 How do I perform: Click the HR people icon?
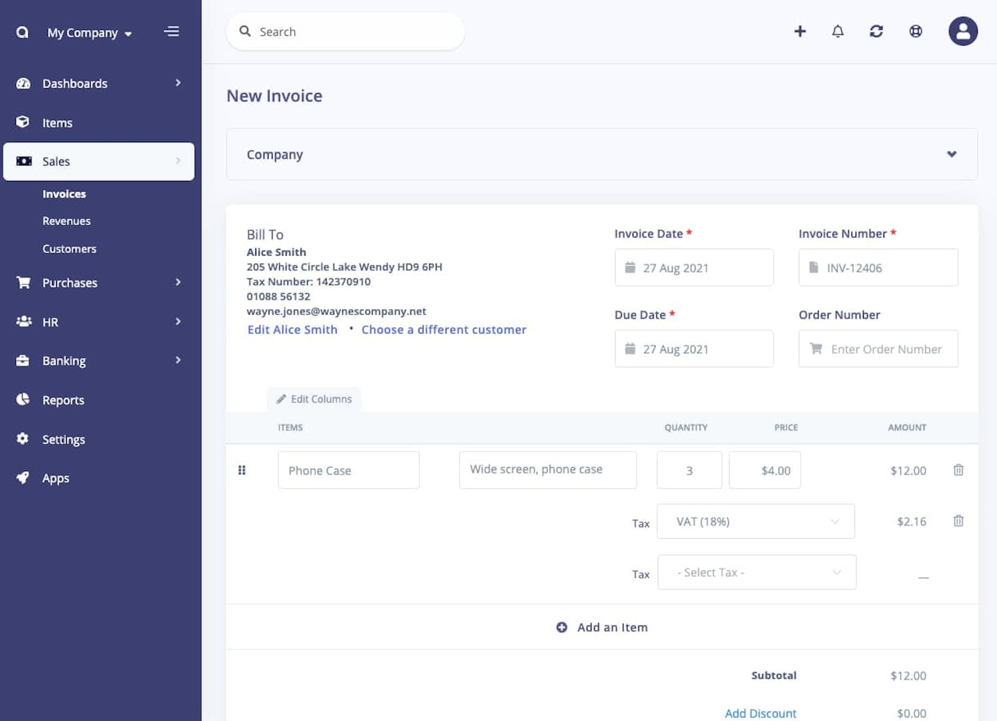(x=22, y=322)
